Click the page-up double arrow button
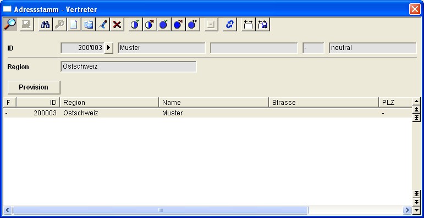This screenshot has width=424, height=218. click(x=416, y=109)
